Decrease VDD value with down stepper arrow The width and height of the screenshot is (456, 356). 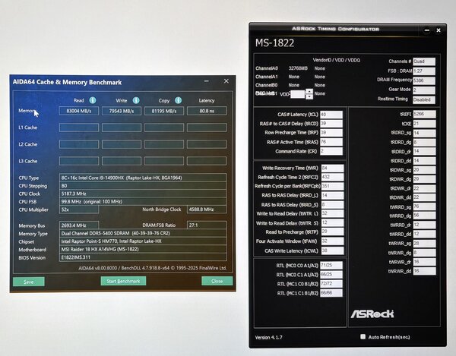coord(309,96)
